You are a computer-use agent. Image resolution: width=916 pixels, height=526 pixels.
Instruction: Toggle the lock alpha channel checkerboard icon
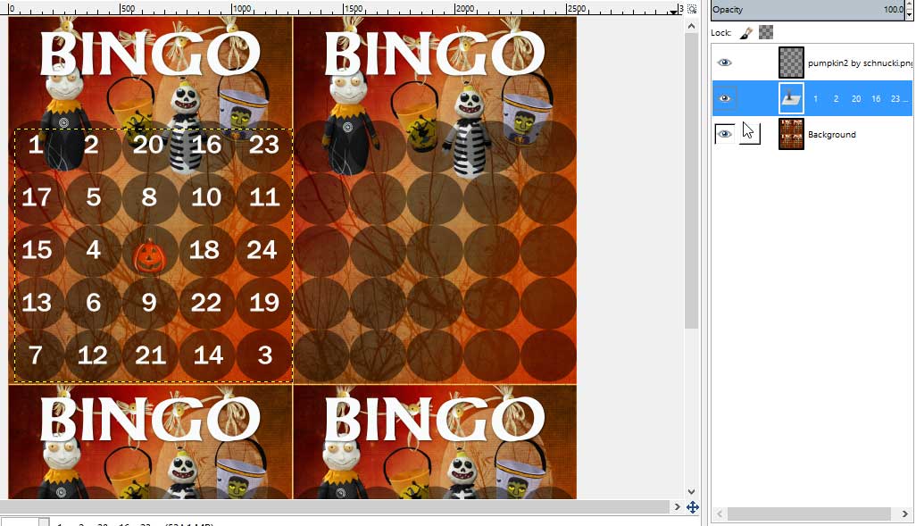click(x=766, y=33)
